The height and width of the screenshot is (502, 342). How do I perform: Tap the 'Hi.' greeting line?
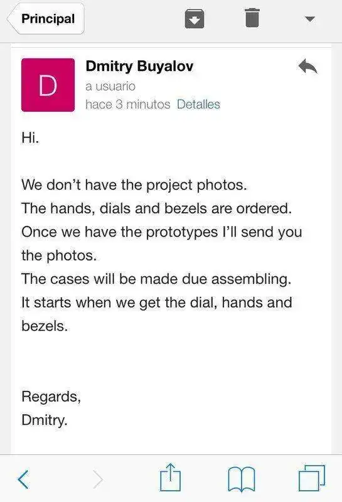(30, 137)
